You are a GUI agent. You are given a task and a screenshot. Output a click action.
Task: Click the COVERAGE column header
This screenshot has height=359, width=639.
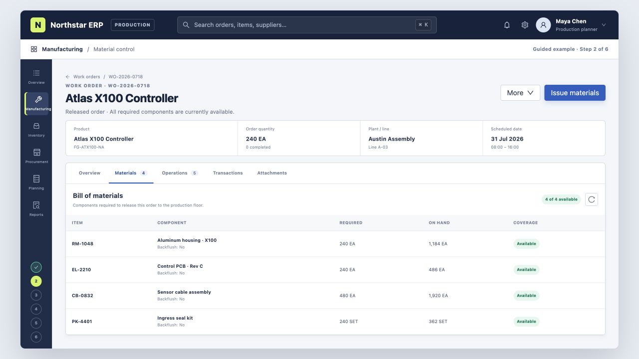tap(526, 223)
